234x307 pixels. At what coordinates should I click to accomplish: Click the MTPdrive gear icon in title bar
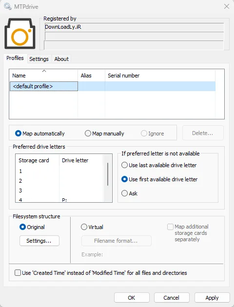8,6
